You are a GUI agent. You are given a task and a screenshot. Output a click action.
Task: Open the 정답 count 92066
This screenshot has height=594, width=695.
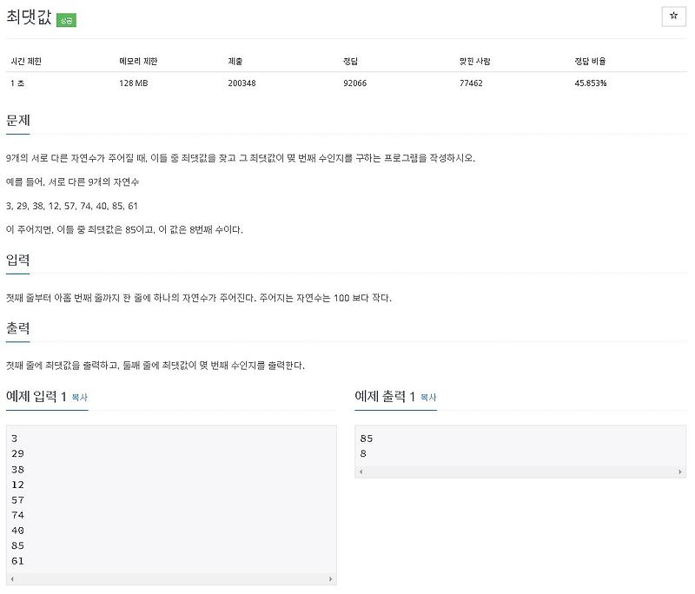(x=355, y=84)
